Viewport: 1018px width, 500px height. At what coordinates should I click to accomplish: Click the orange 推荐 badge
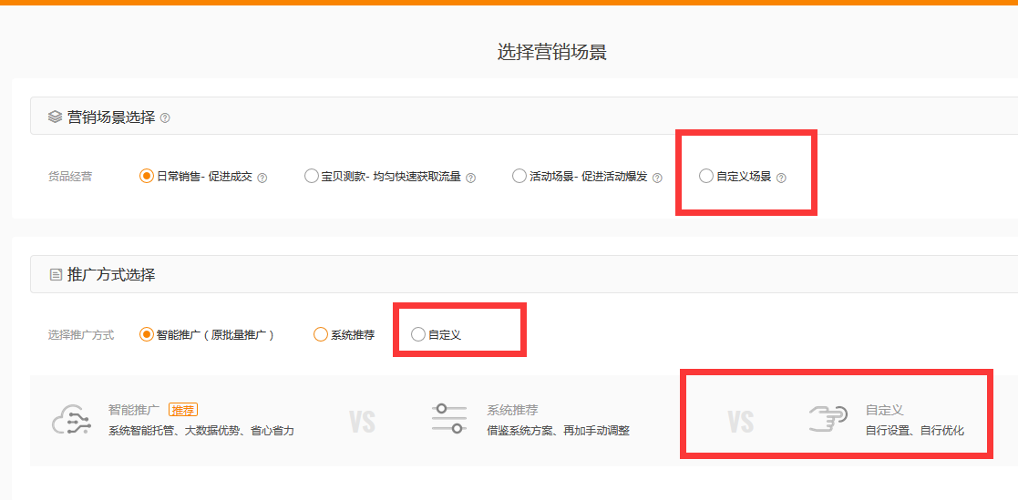(x=183, y=410)
